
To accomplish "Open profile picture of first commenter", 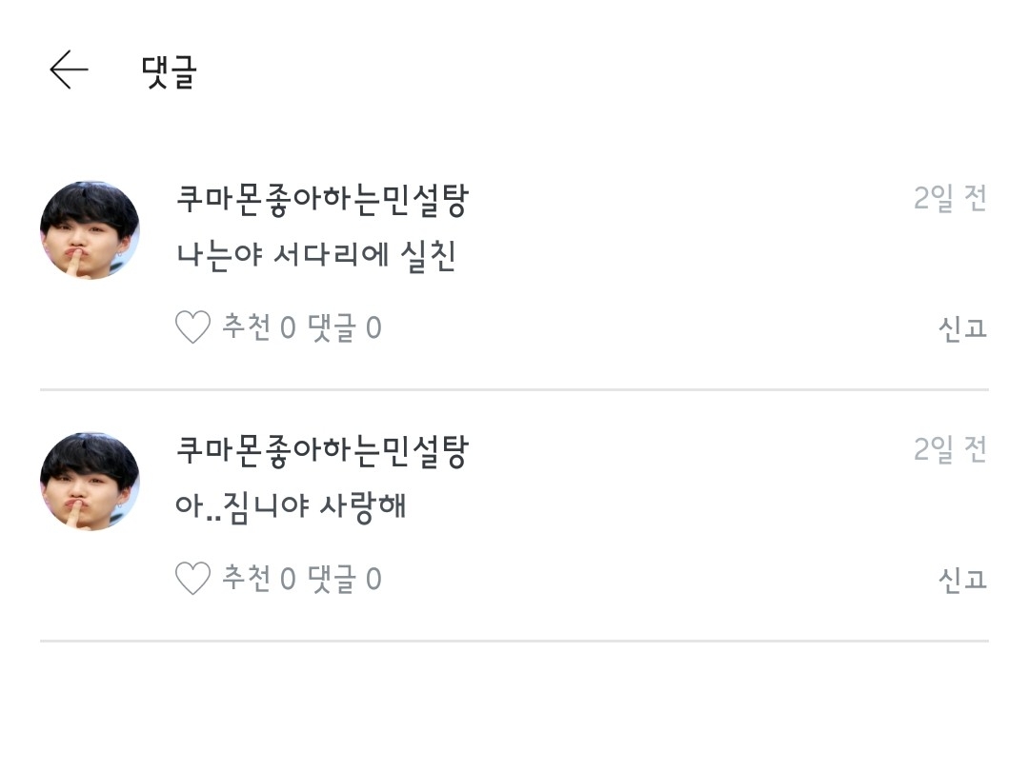I will click(x=90, y=230).
